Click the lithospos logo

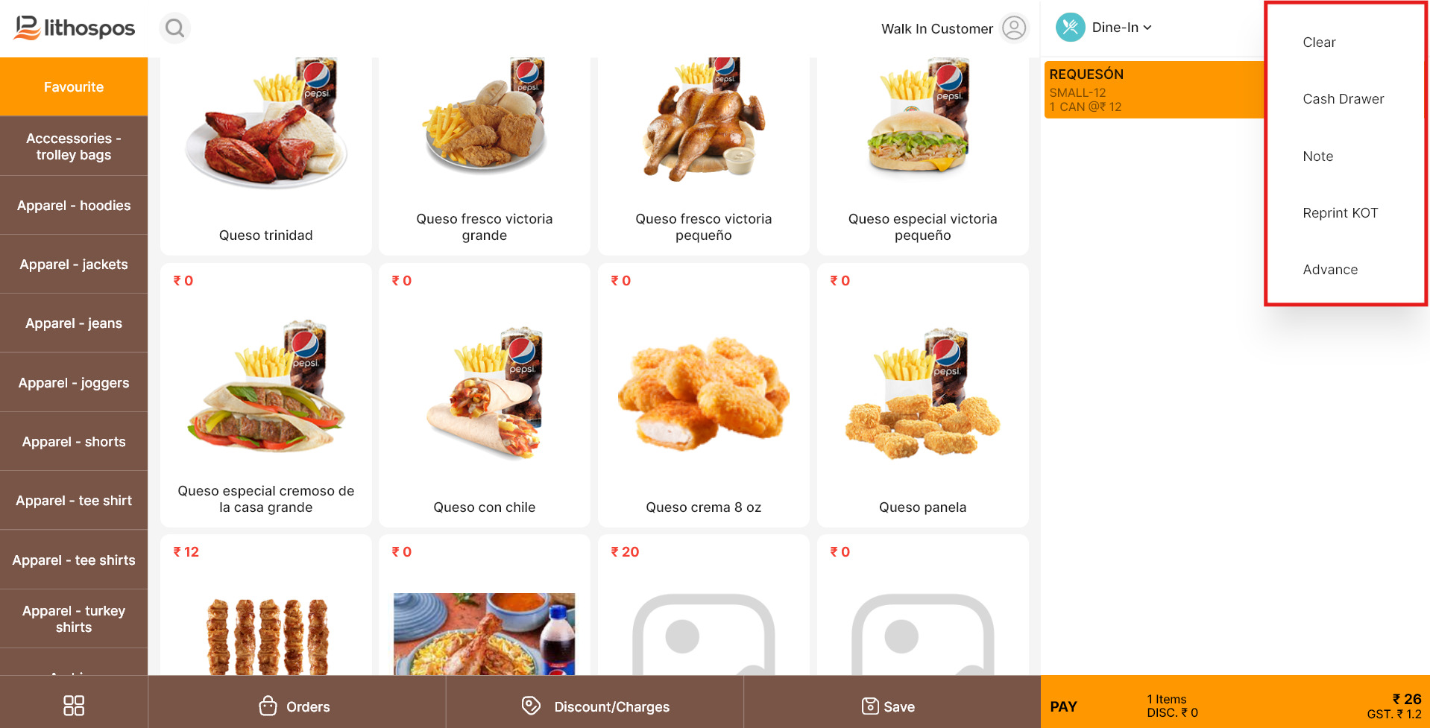click(75, 28)
